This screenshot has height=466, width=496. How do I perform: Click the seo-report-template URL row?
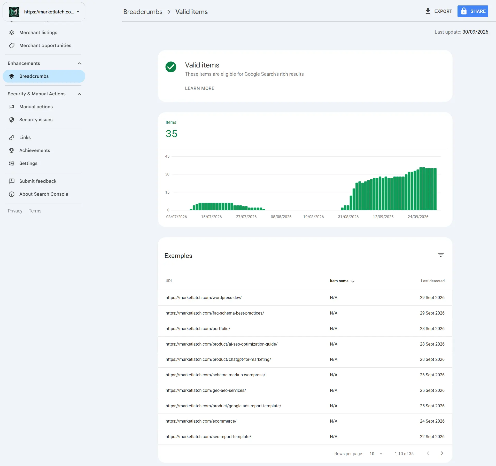tap(305, 437)
